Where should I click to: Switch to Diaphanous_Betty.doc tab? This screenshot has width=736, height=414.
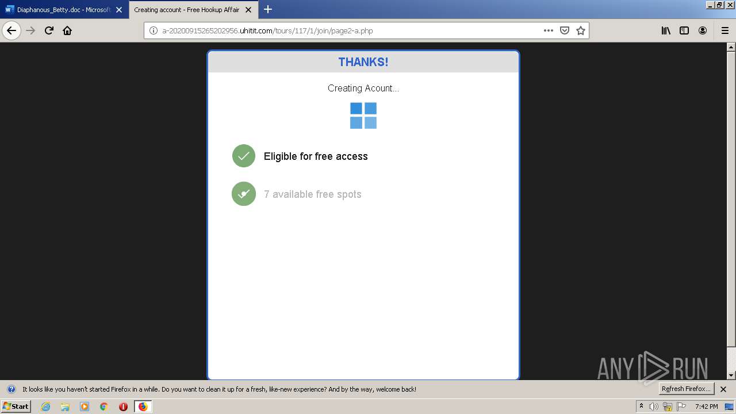[64, 10]
